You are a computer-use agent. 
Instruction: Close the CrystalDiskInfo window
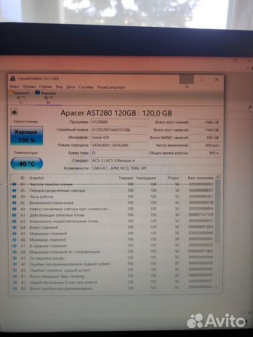pyautogui.click(x=216, y=79)
